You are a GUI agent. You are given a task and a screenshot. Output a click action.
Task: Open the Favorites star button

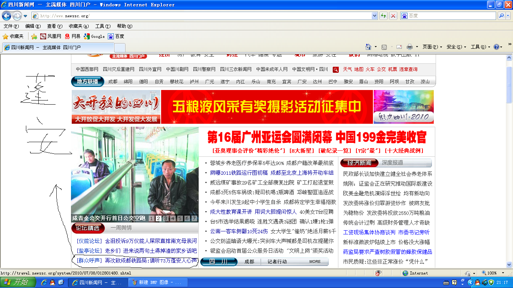click(13, 36)
